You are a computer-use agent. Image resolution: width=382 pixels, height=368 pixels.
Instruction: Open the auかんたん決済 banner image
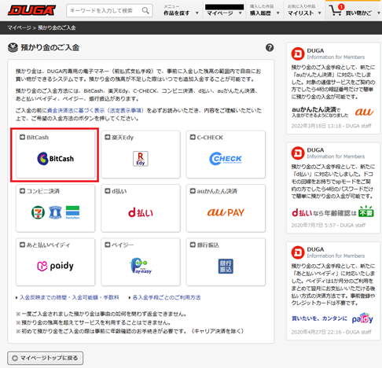pos(332,112)
